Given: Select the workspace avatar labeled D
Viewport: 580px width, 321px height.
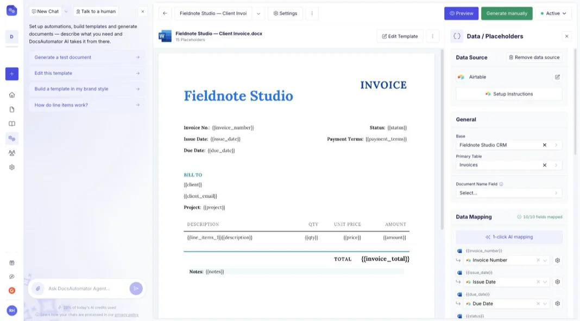Looking at the screenshot, I should pyautogui.click(x=12, y=36).
